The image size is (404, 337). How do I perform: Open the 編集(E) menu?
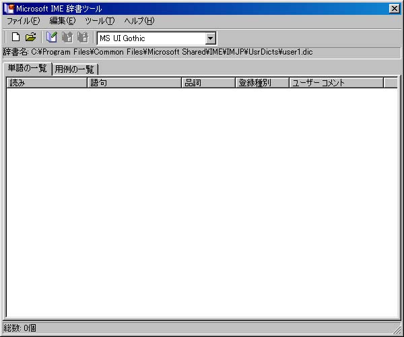pos(63,21)
